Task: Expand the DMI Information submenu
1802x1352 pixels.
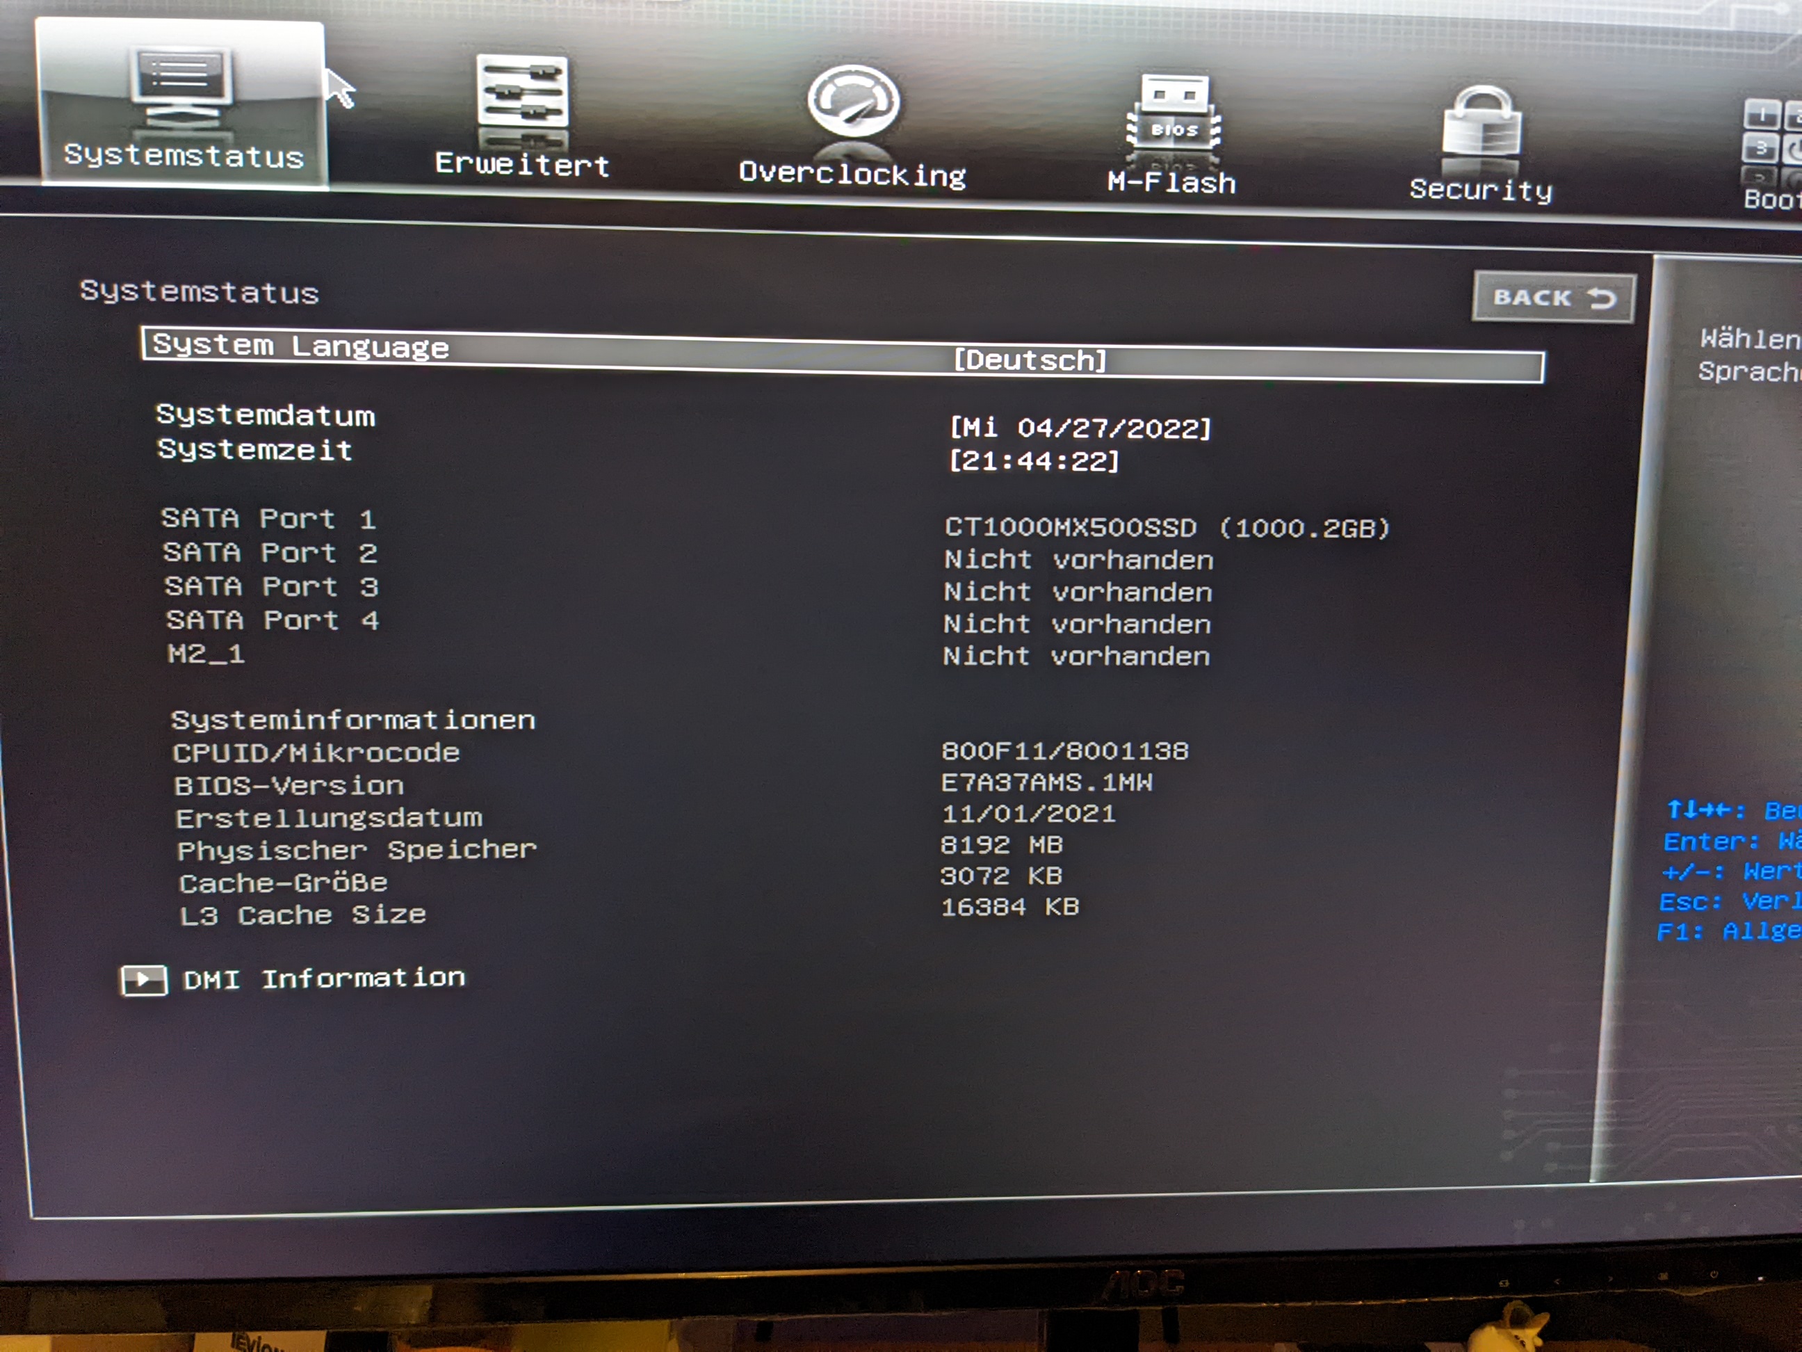Action: pyautogui.click(x=324, y=978)
